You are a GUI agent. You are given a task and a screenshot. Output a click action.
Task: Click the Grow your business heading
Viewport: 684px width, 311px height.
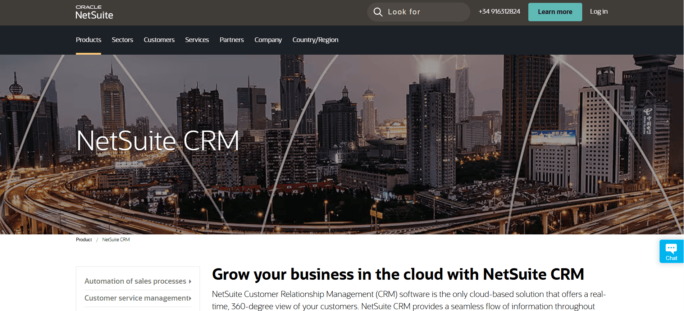click(398, 274)
